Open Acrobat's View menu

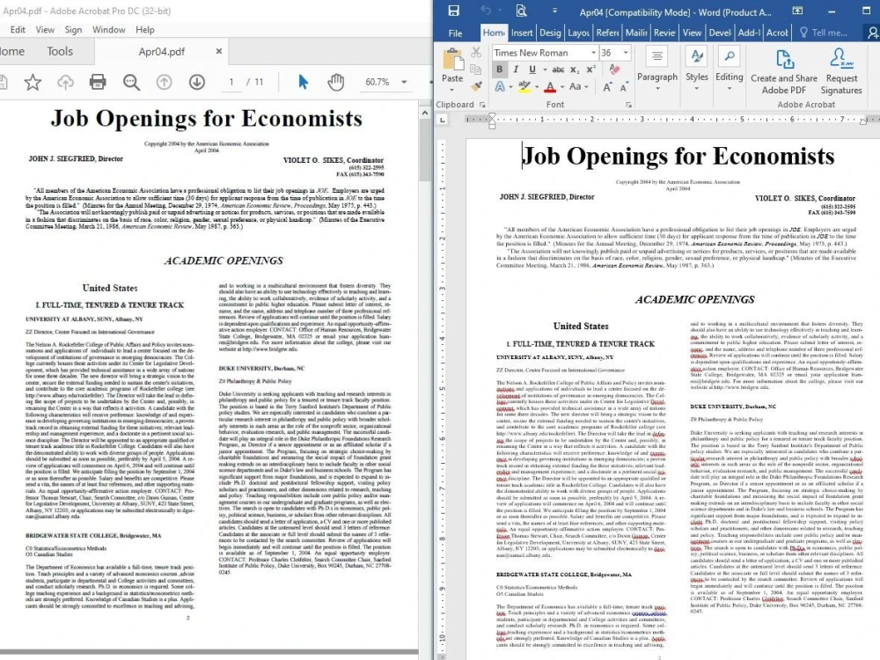click(x=45, y=30)
